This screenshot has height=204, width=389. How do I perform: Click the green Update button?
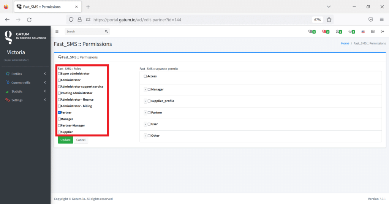tap(65, 140)
